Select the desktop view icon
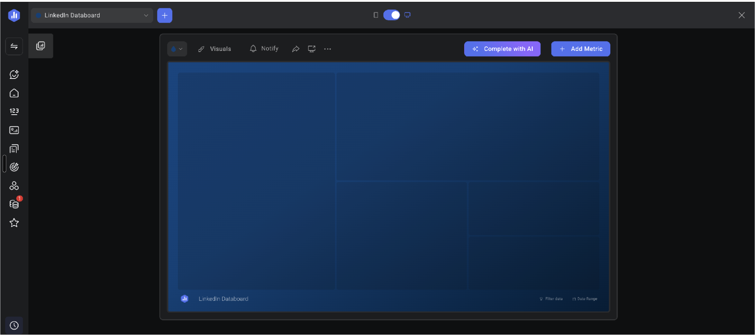Screen dimensions: 755x335 click(408, 15)
